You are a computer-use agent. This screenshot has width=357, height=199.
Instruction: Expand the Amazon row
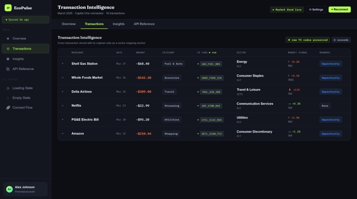click(x=63, y=134)
